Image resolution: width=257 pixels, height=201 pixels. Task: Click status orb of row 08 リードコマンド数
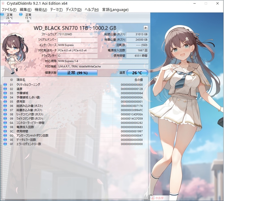click(5, 114)
